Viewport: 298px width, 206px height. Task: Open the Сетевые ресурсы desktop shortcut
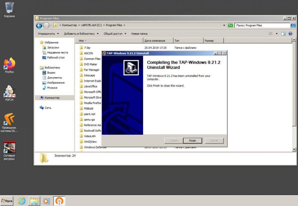[x=9, y=150]
